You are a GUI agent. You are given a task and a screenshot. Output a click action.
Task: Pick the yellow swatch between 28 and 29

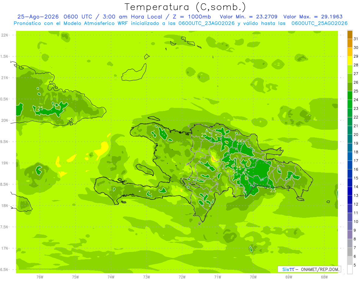pyautogui.click(x=350, y=61)
